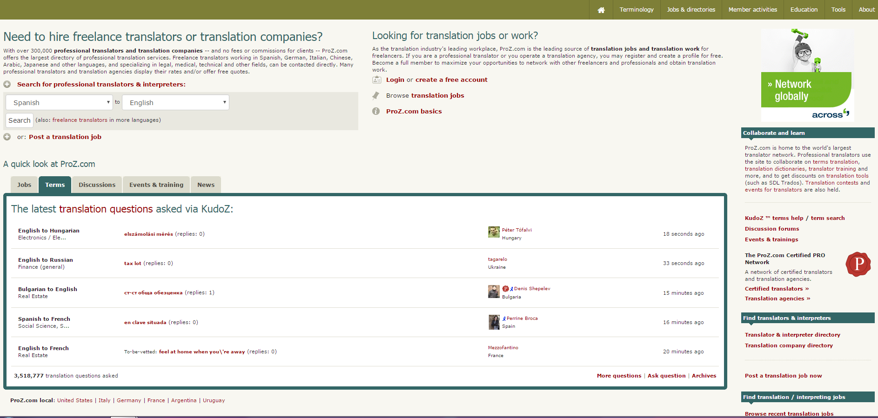
Task: Click the Search button
Action: (x=20, y=120)
